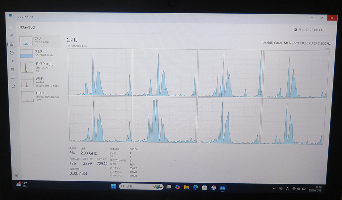Click 新しいタスクを実行する button

click(308, 30)
